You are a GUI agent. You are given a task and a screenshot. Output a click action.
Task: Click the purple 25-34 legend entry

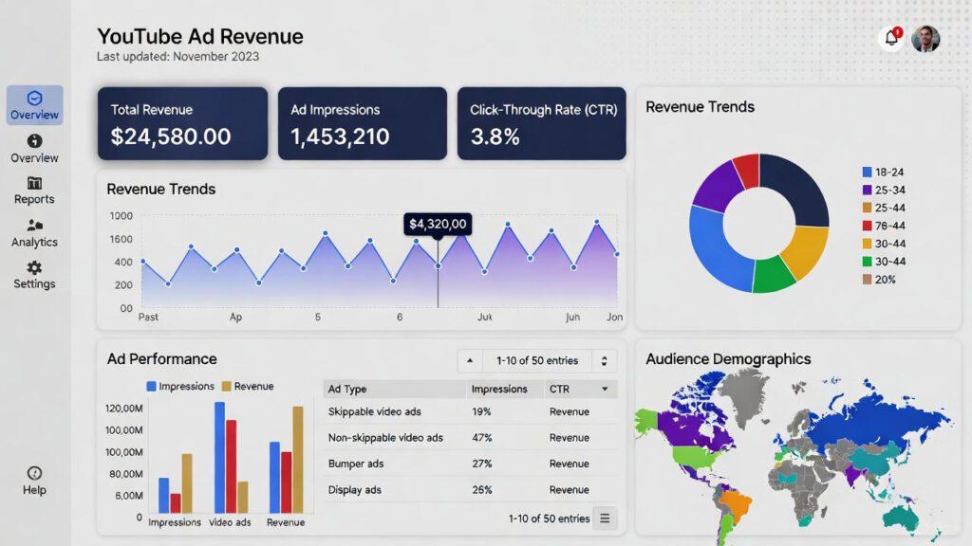pyautogui.click(x=884, y=190)
